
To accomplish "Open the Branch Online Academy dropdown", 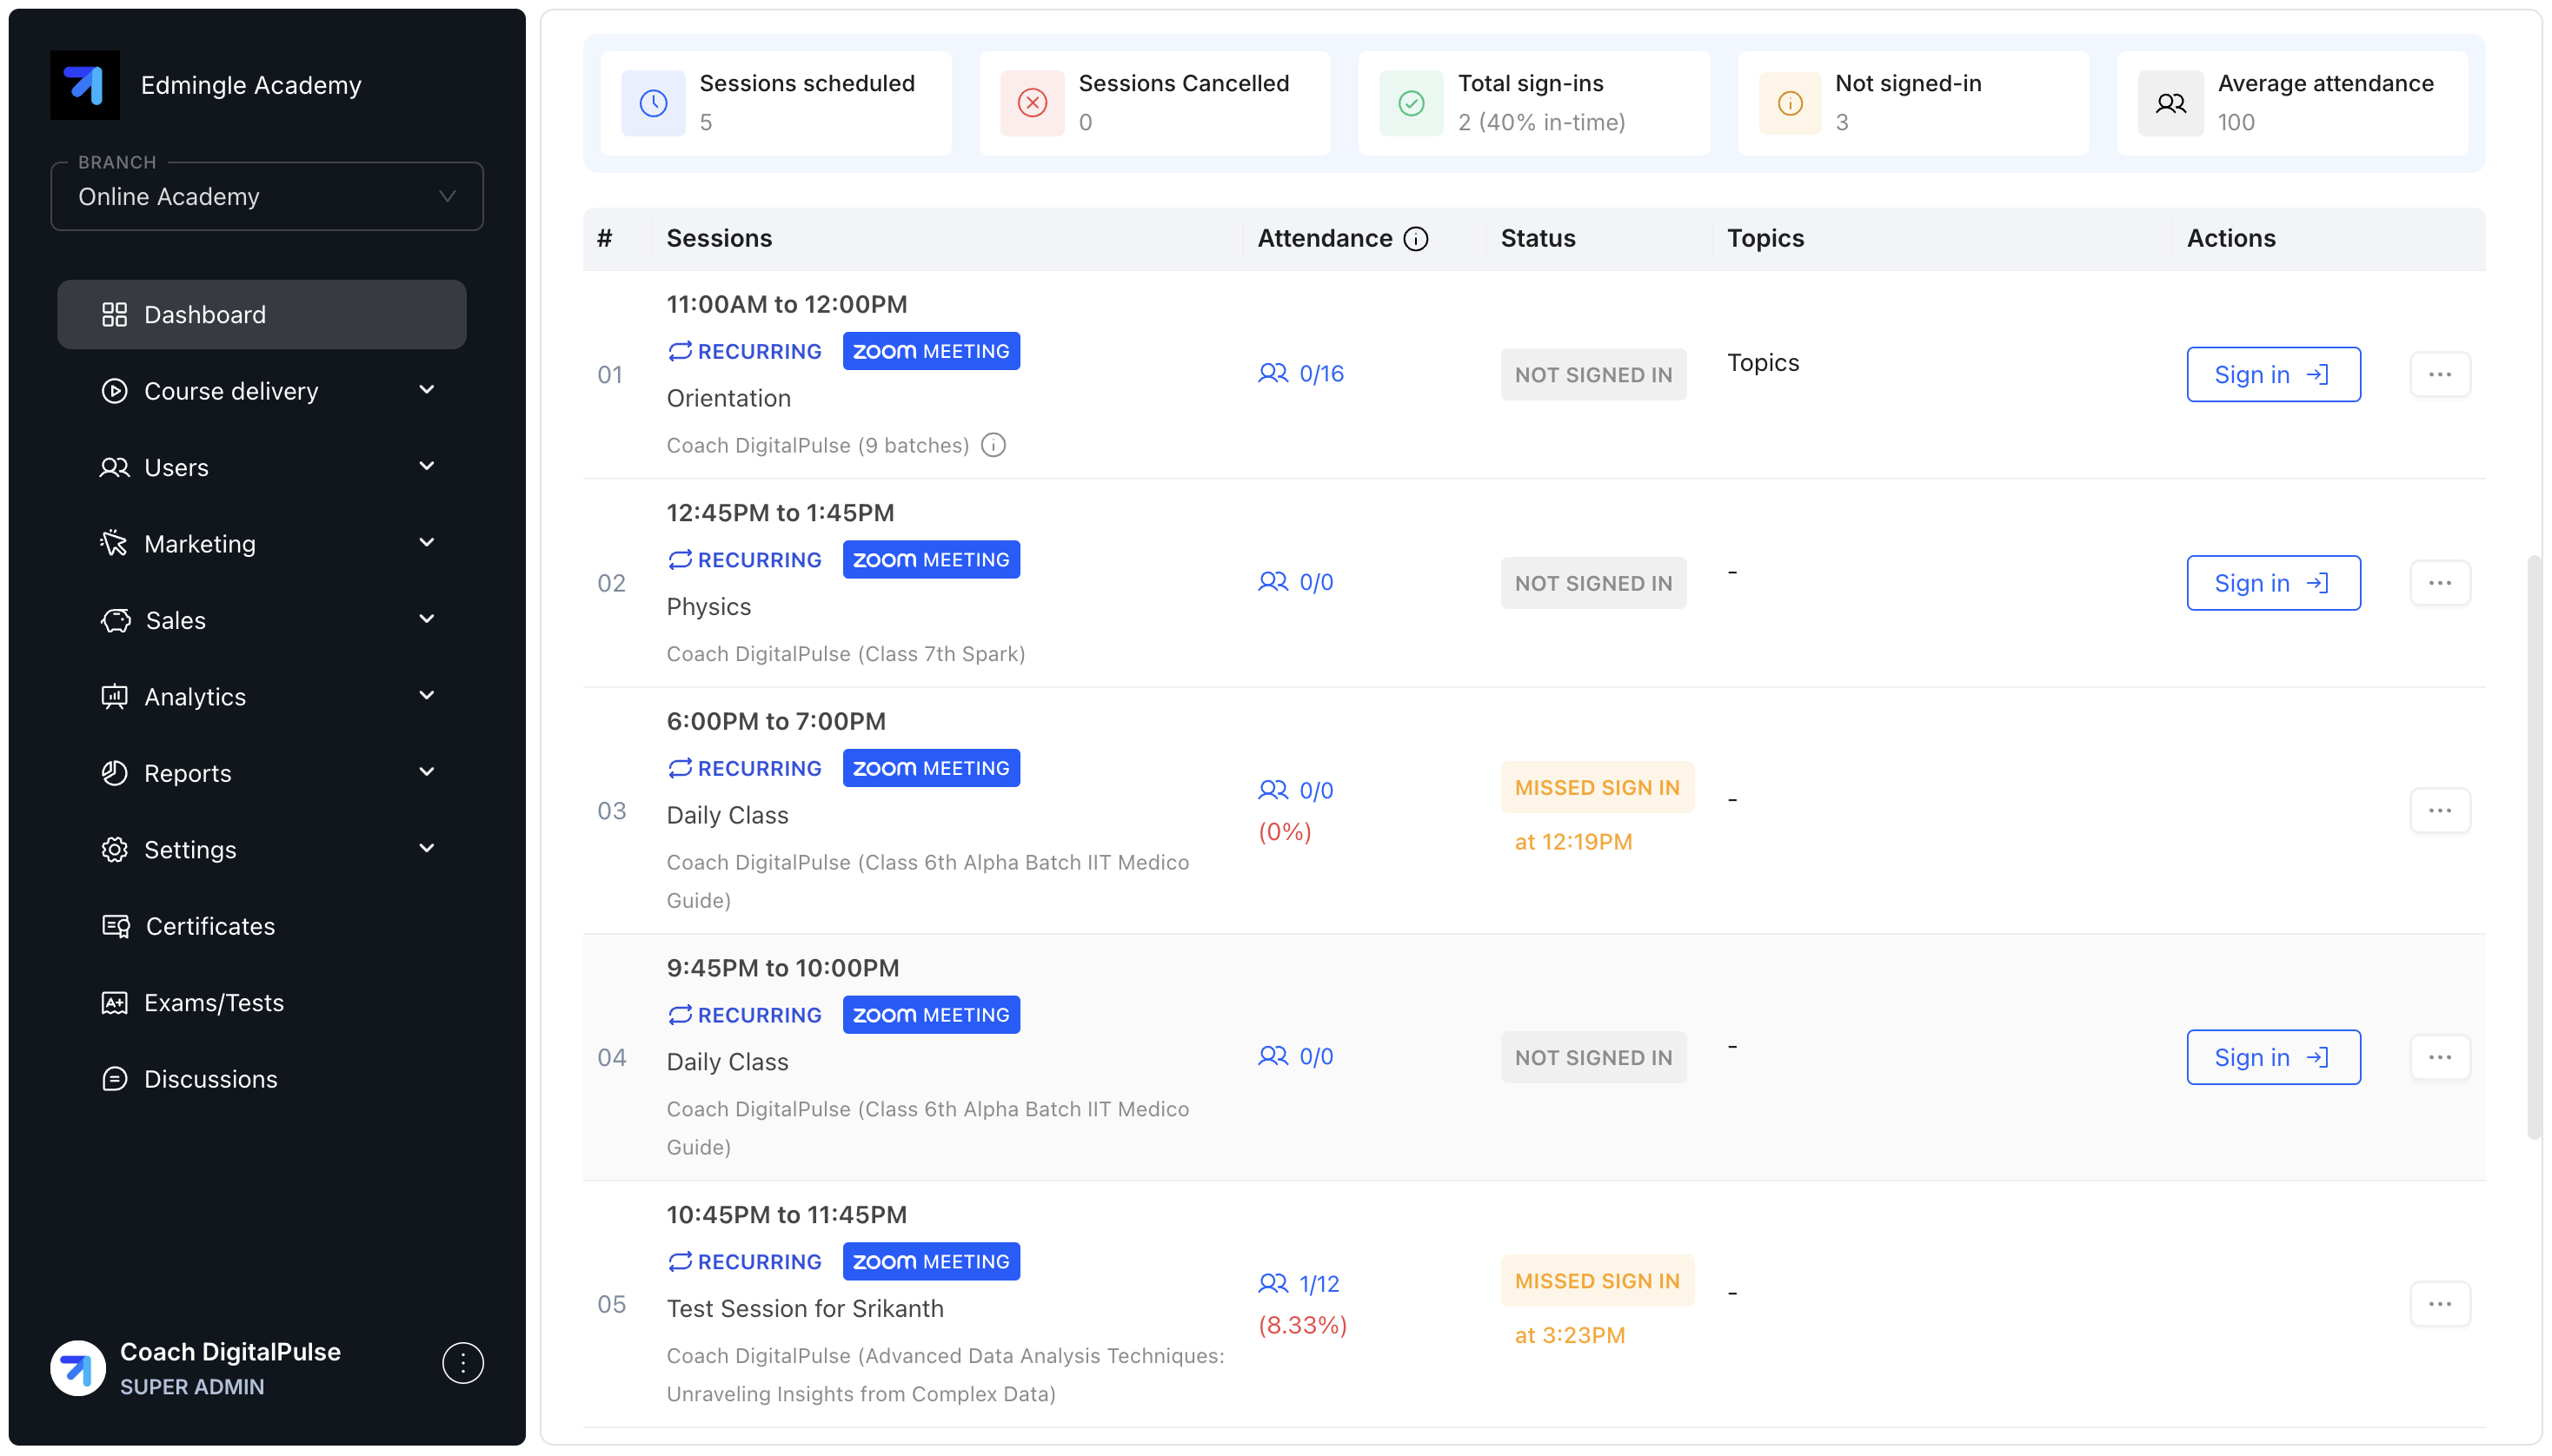I will 267,197.
